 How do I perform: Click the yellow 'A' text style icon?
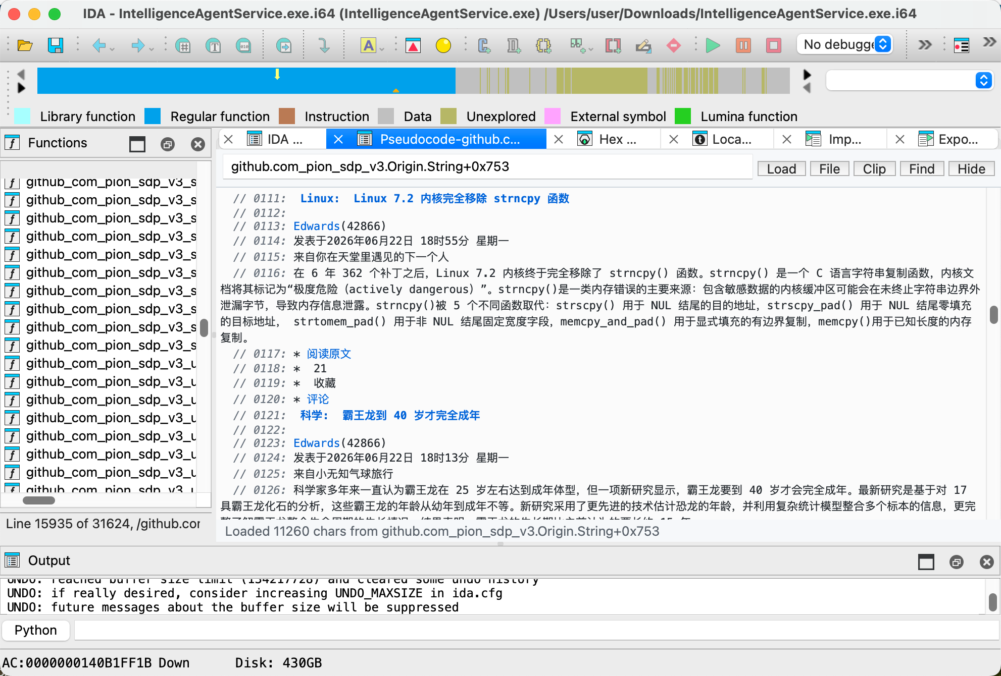(369, 46)
